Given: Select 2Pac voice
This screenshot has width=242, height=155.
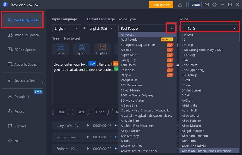Looking at the screenshot, I should (x=209, y=60).
